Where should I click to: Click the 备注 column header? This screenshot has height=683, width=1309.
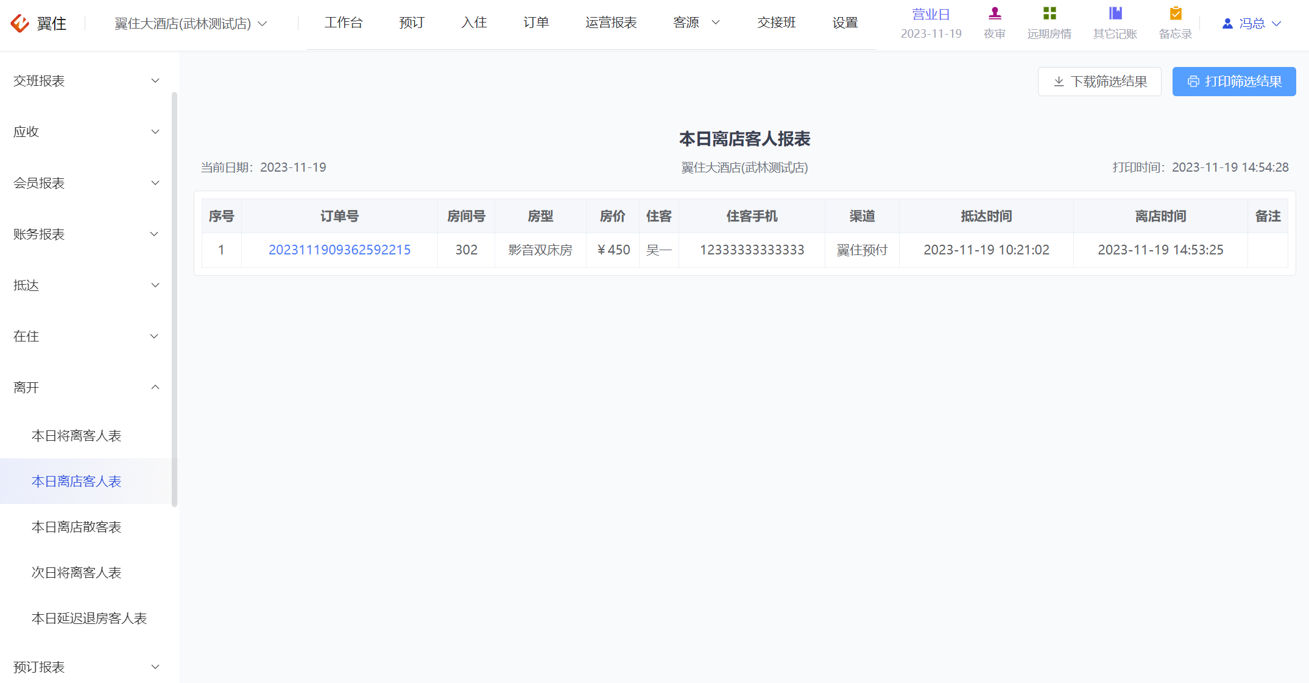(x=1268, y=216)
